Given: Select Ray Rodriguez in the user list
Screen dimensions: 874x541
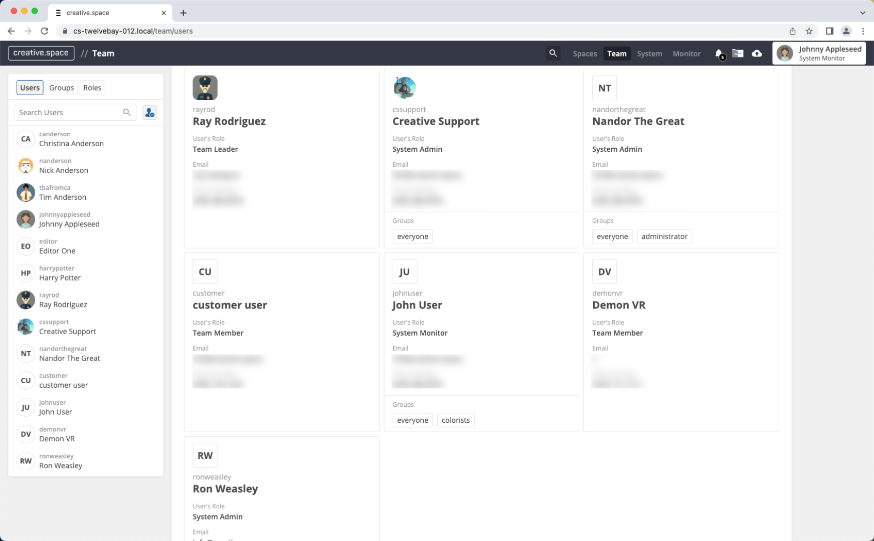Looking at the screenshot, I should [86, 300].
